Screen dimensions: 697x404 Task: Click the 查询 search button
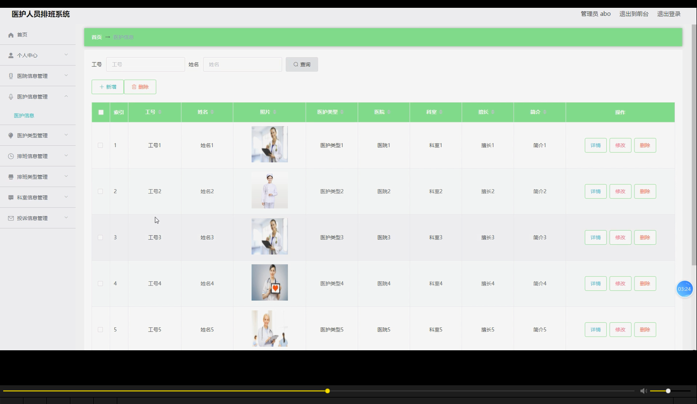(302, 64)
